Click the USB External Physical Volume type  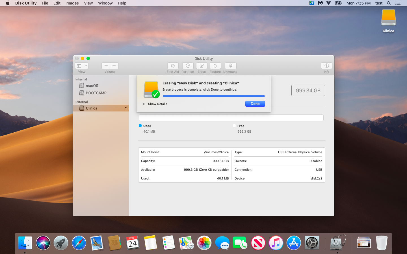pos(300,152)
